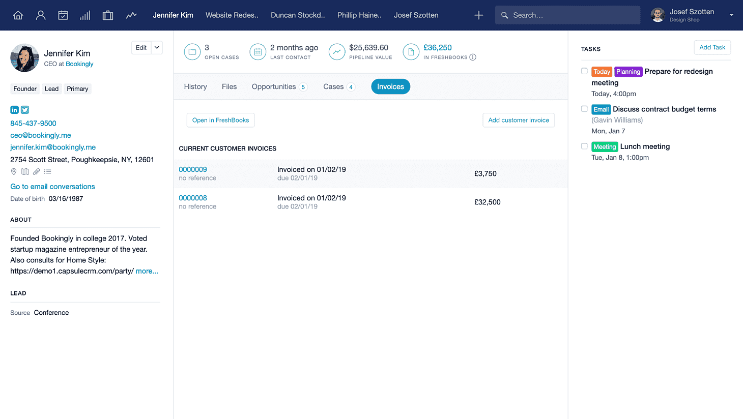Check off the Lunch meeting task
Image resolution: width=743 pixels, height=419 pixels.
tap(584, 146)
